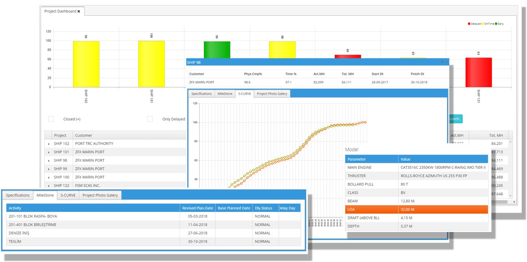The width and height of the screenshot is (527, 262).
Task: Click the red SHIP 121 bar
Action: [478, 72]
